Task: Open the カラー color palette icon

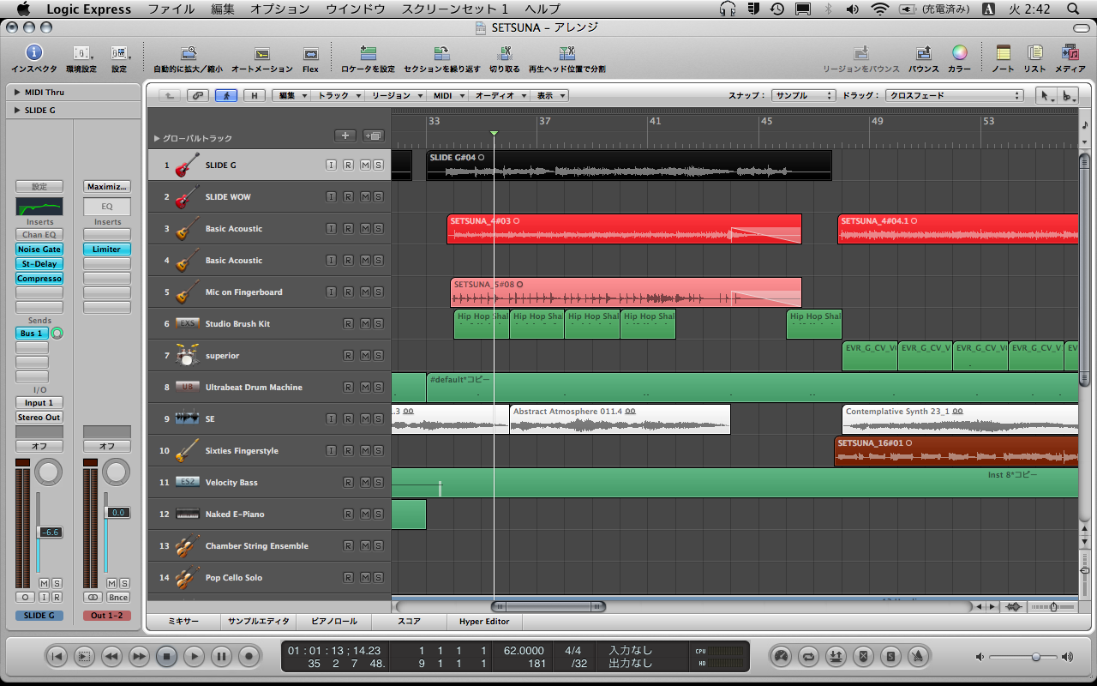Action: [959, 53]
